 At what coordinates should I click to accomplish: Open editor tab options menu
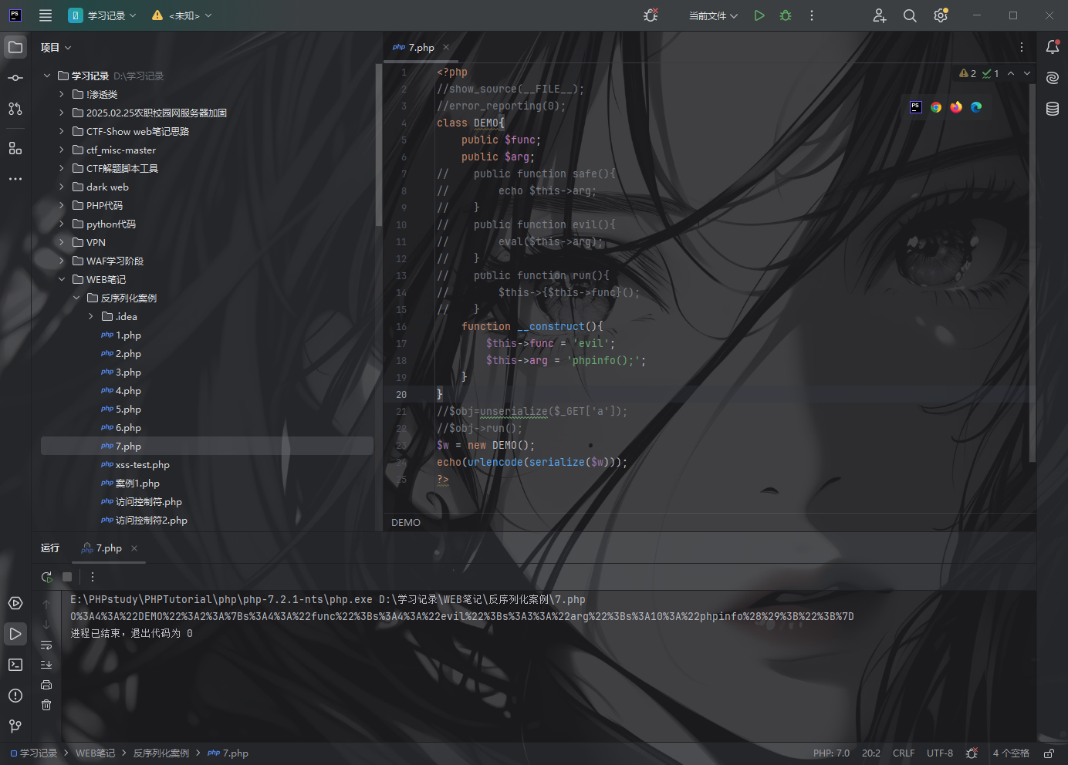point(1022,47)
